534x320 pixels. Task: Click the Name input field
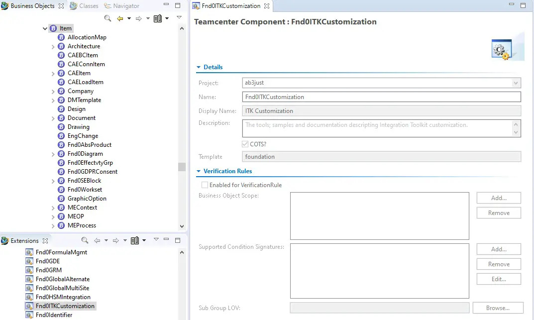pyautogui.click(x=381, y=97)
